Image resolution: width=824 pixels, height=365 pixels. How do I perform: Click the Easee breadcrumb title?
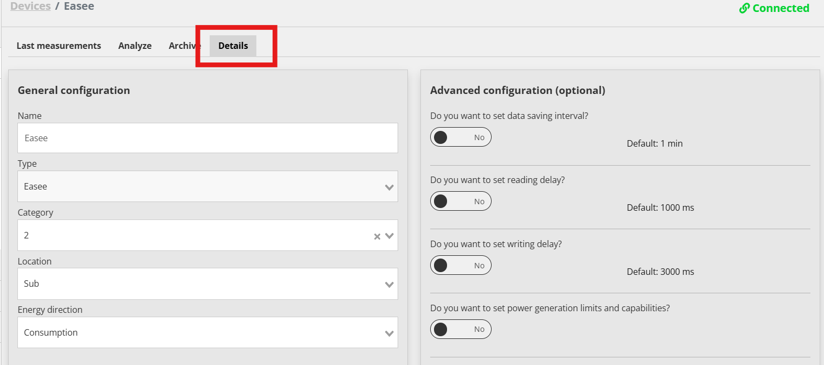79,7
